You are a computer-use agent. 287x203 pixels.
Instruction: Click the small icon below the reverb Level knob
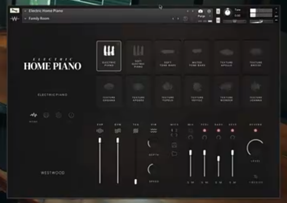(256, 177)
